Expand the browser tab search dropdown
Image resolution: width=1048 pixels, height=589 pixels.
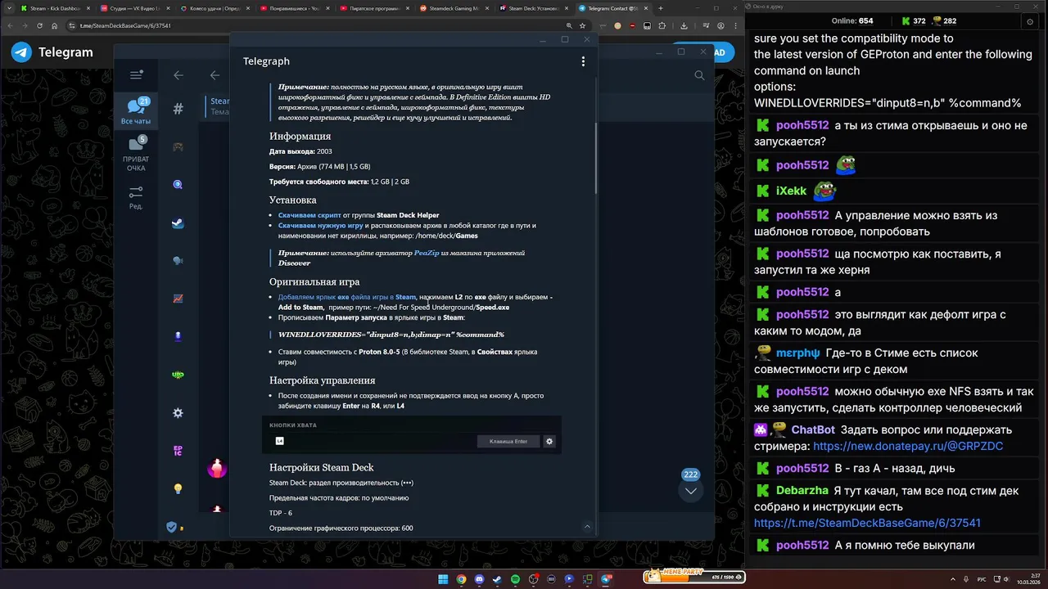coord(7,8)
